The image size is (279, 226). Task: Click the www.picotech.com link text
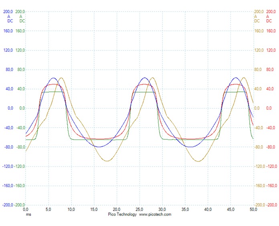(155, 214)
